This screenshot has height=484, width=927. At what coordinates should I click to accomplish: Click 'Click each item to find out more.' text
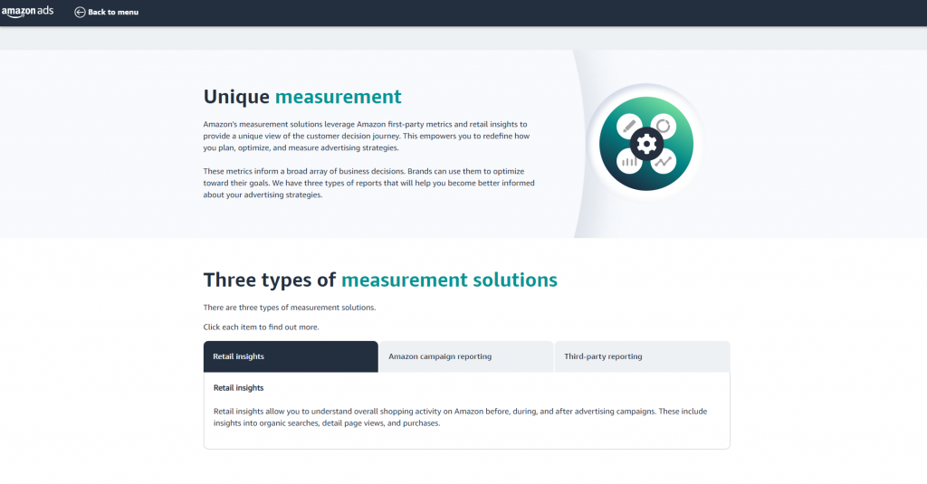262,327
